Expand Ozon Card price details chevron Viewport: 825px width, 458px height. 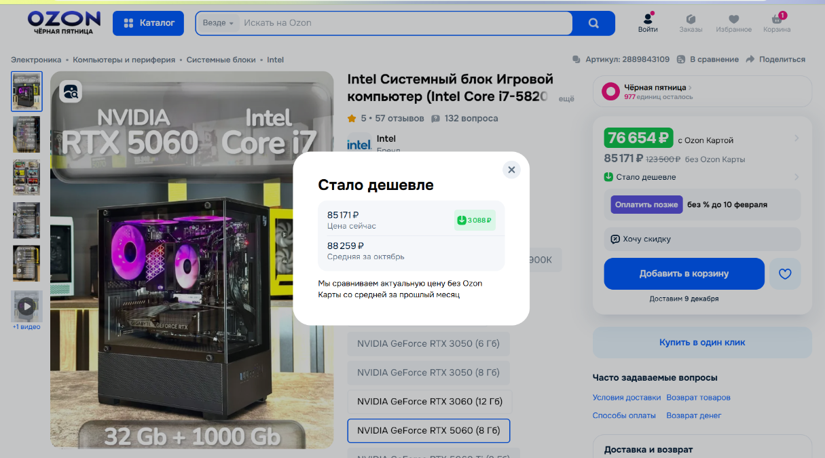pos(796,138)
